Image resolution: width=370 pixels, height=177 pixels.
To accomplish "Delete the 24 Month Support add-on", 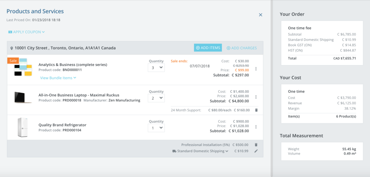I will [x=256, y=110].
